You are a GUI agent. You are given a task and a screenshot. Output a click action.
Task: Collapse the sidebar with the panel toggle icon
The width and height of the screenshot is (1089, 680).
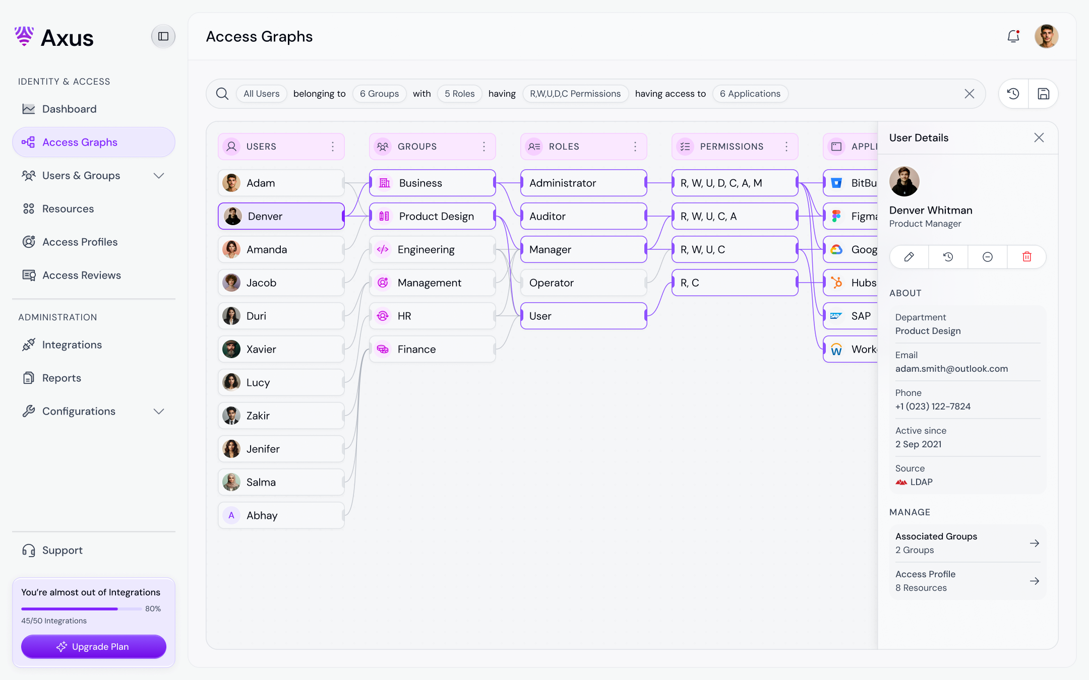(163, 36)
